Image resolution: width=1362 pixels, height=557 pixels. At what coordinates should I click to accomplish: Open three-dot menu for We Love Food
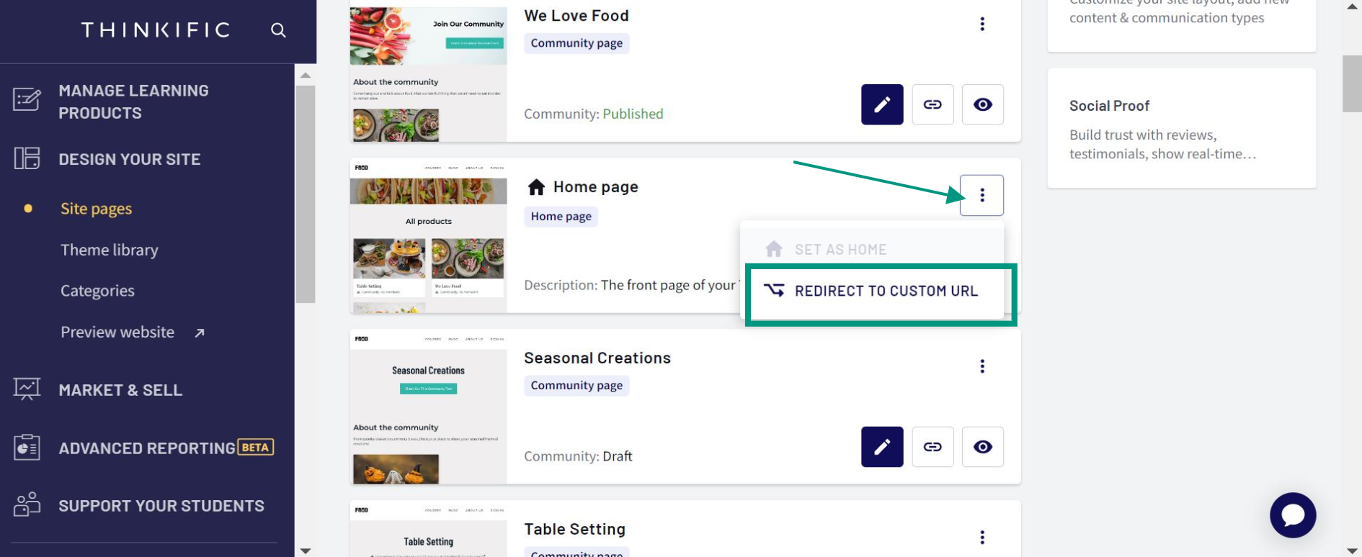pos(982,24)
